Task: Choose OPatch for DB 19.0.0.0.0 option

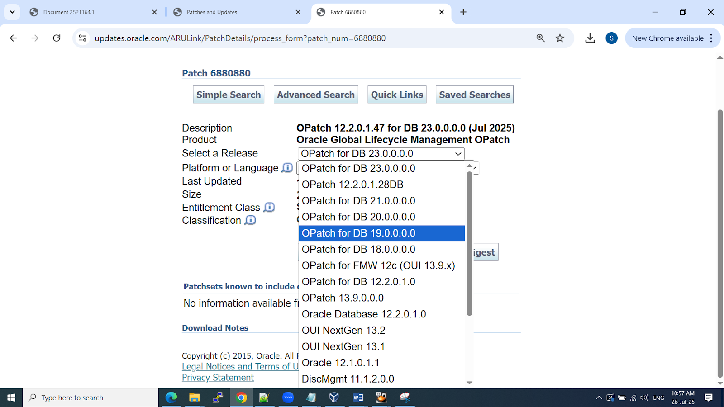Action: tap(382, 233)
